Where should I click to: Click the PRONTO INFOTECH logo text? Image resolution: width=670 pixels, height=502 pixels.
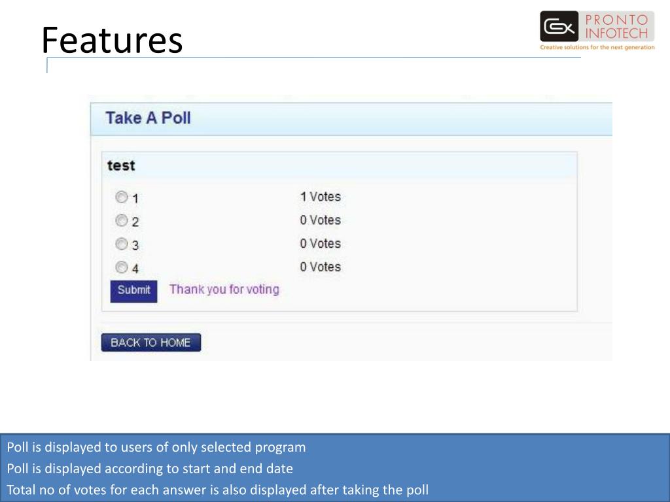tap(616, 26)
